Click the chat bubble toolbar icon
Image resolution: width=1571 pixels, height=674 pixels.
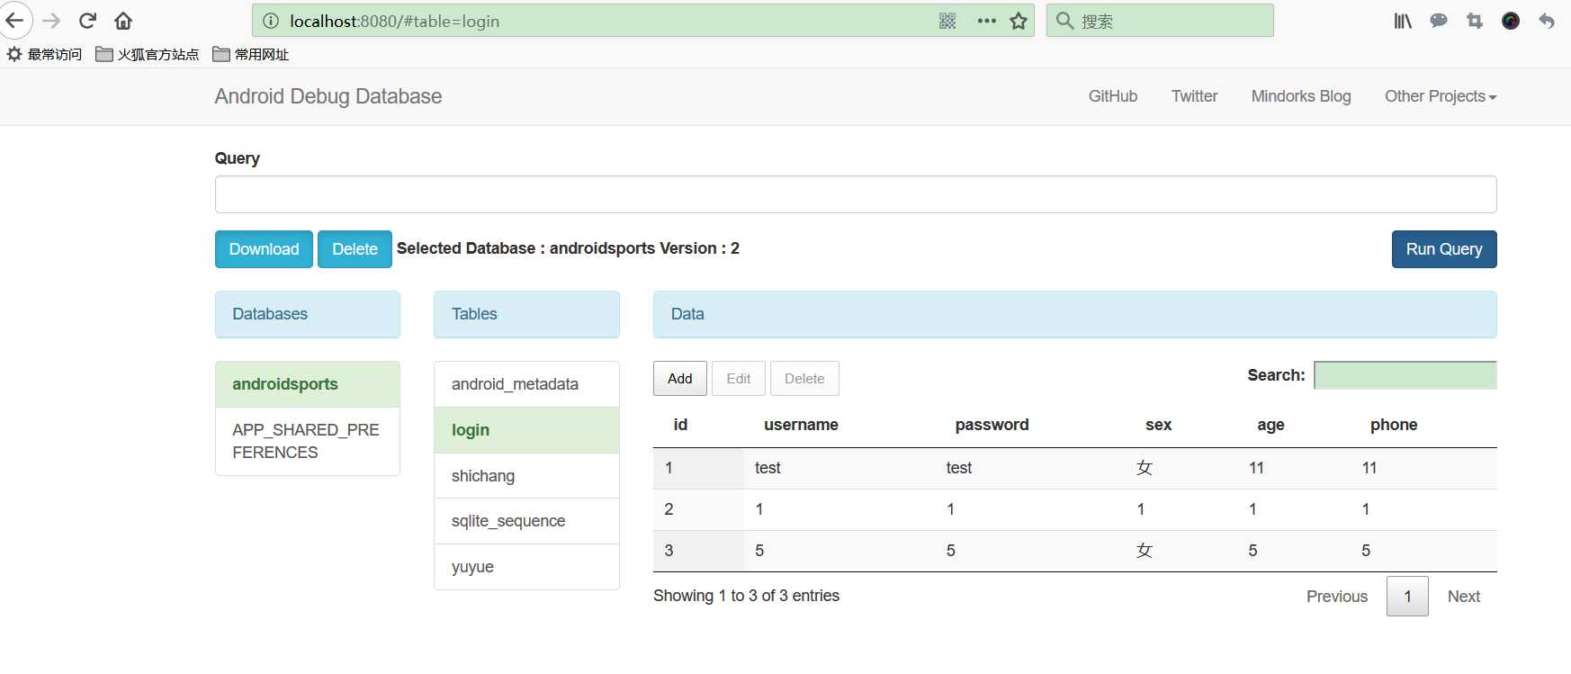[1439, 21]
